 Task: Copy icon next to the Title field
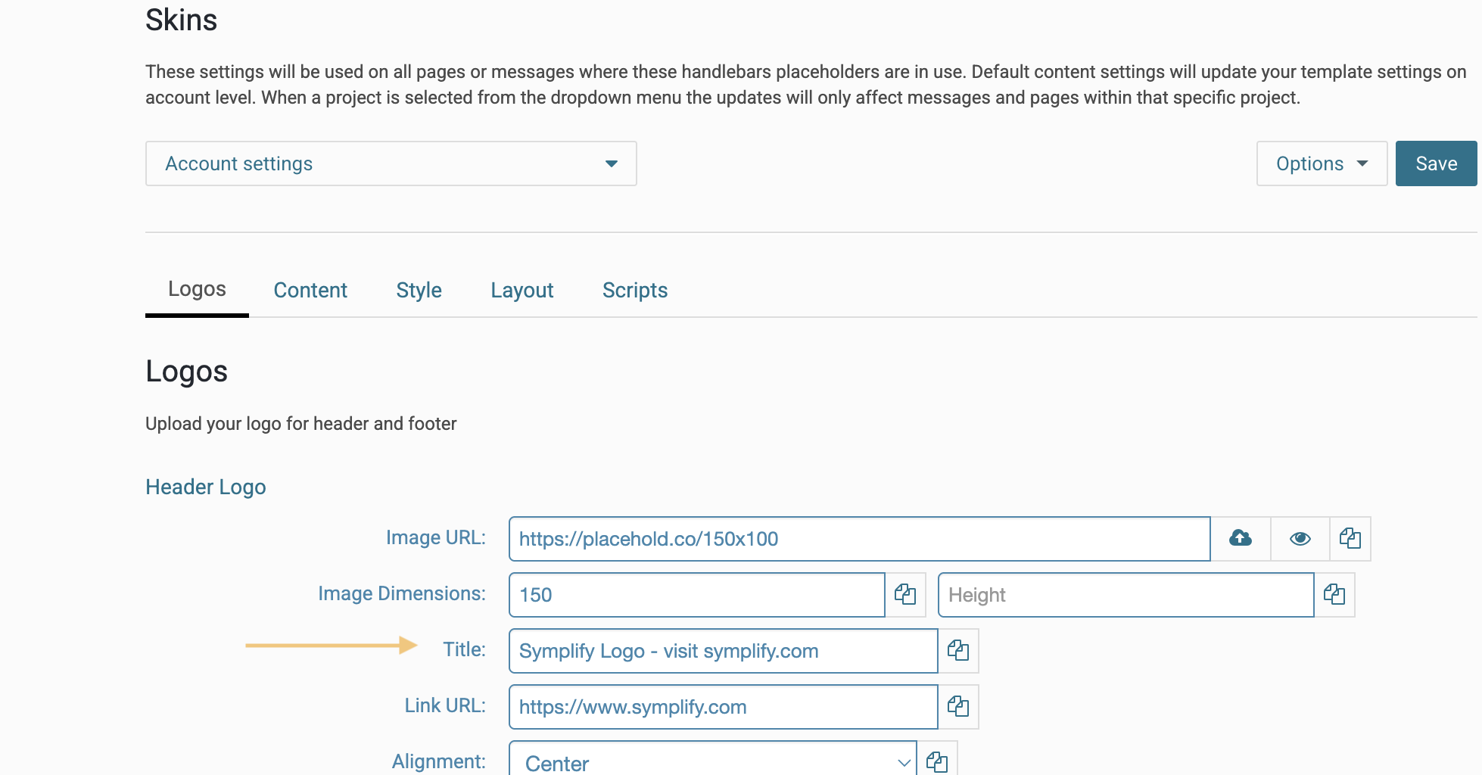957,650
